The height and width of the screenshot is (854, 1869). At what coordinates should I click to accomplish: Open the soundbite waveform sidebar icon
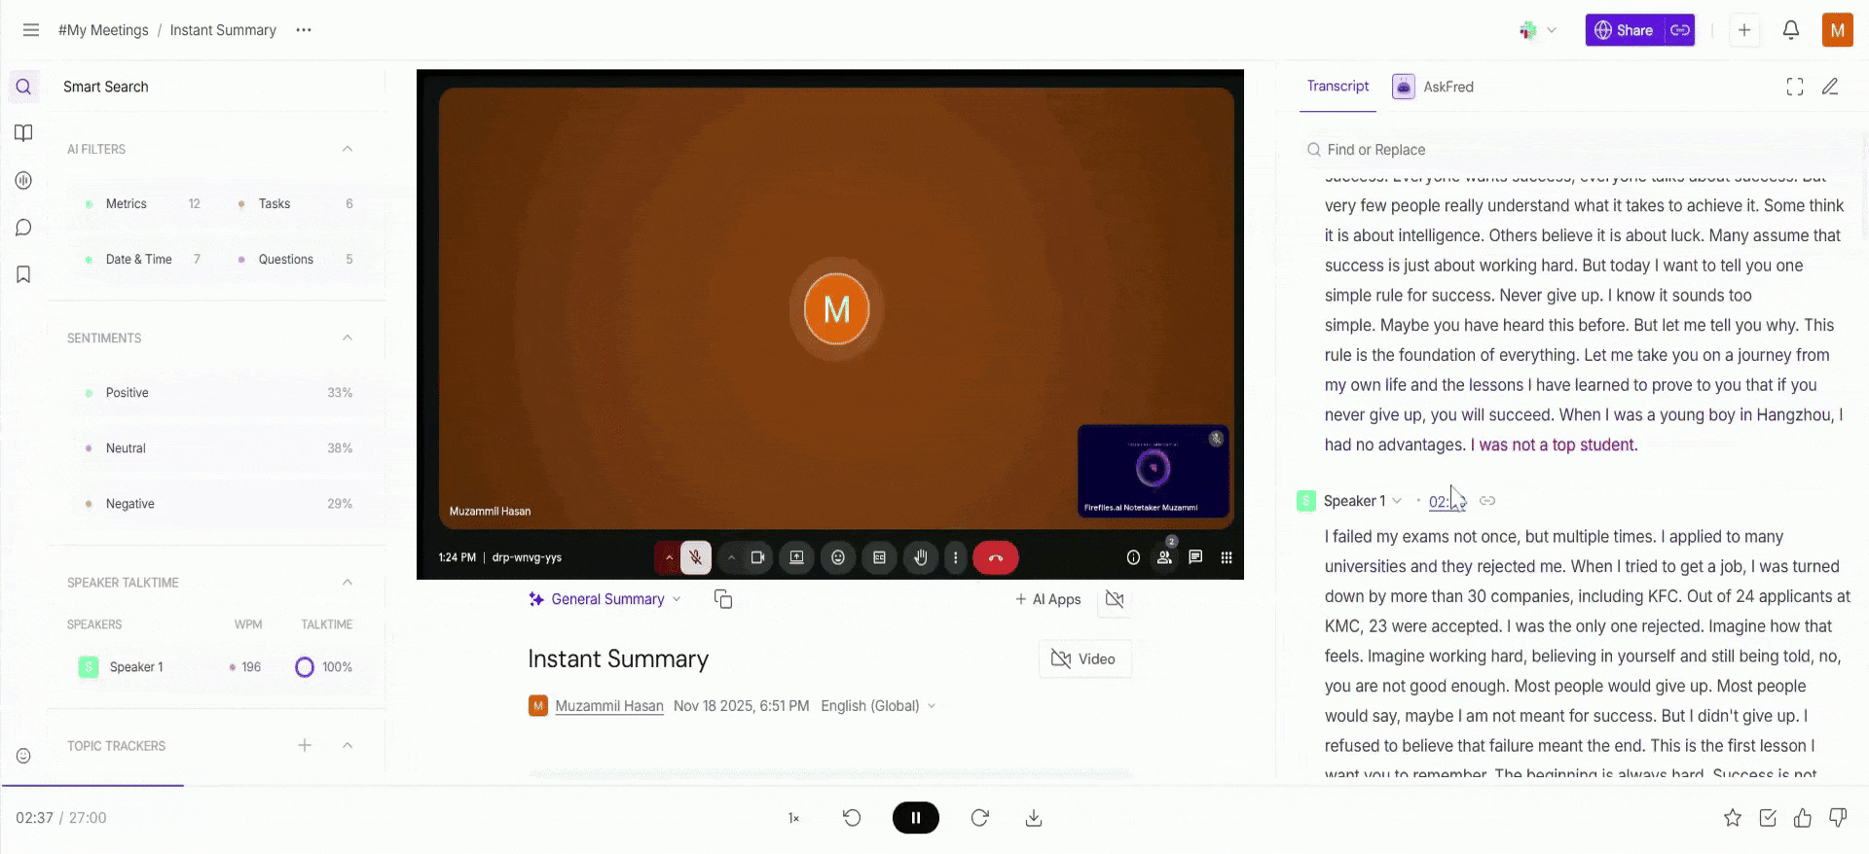(24, 181)
